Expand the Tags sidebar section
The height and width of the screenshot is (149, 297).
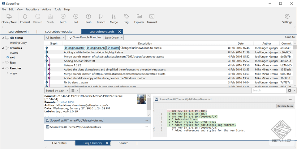(3, 62)
